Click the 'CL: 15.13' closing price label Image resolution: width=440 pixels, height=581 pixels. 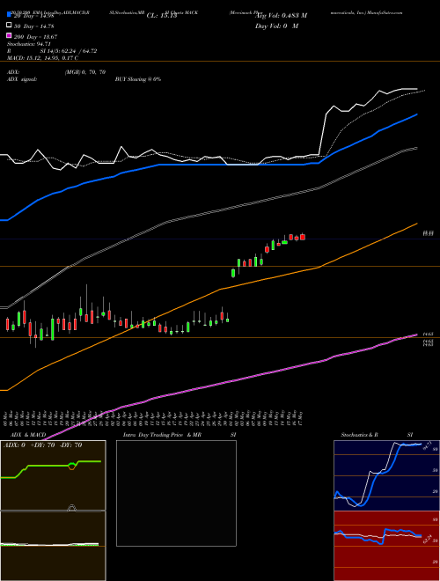pos(162,16)
